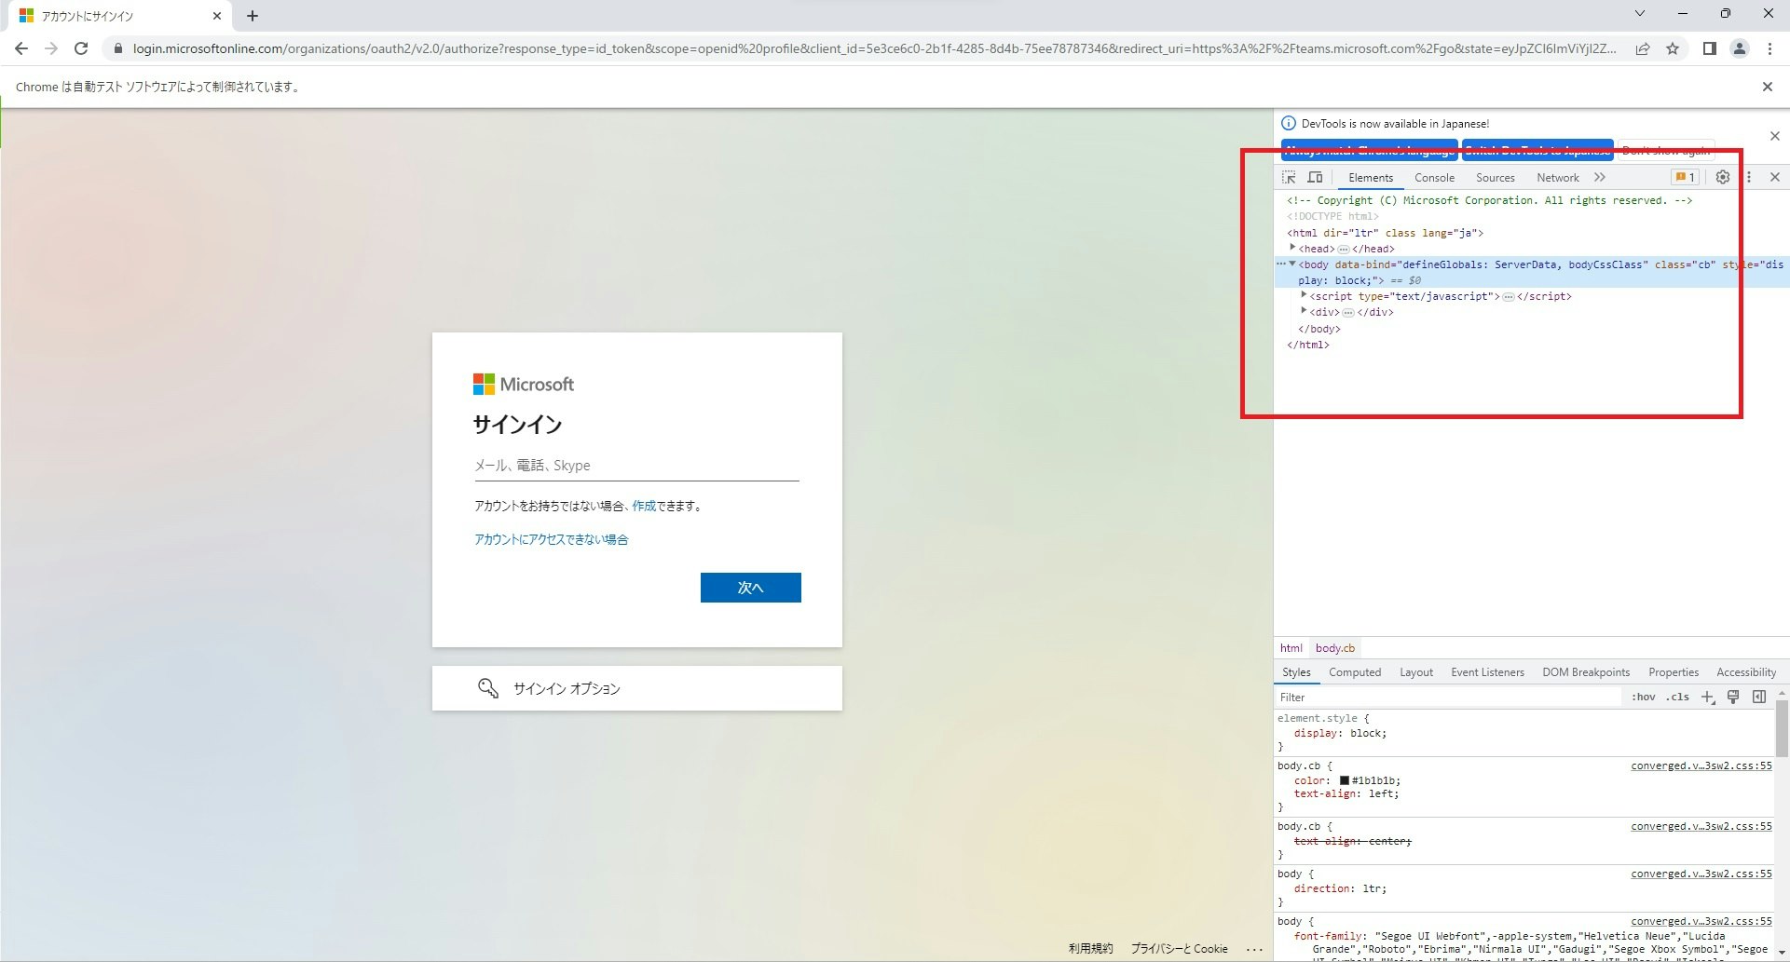Dismiss the automated test software infobar
This screenshot has height=962, width=1790.
click(1767, 87)
